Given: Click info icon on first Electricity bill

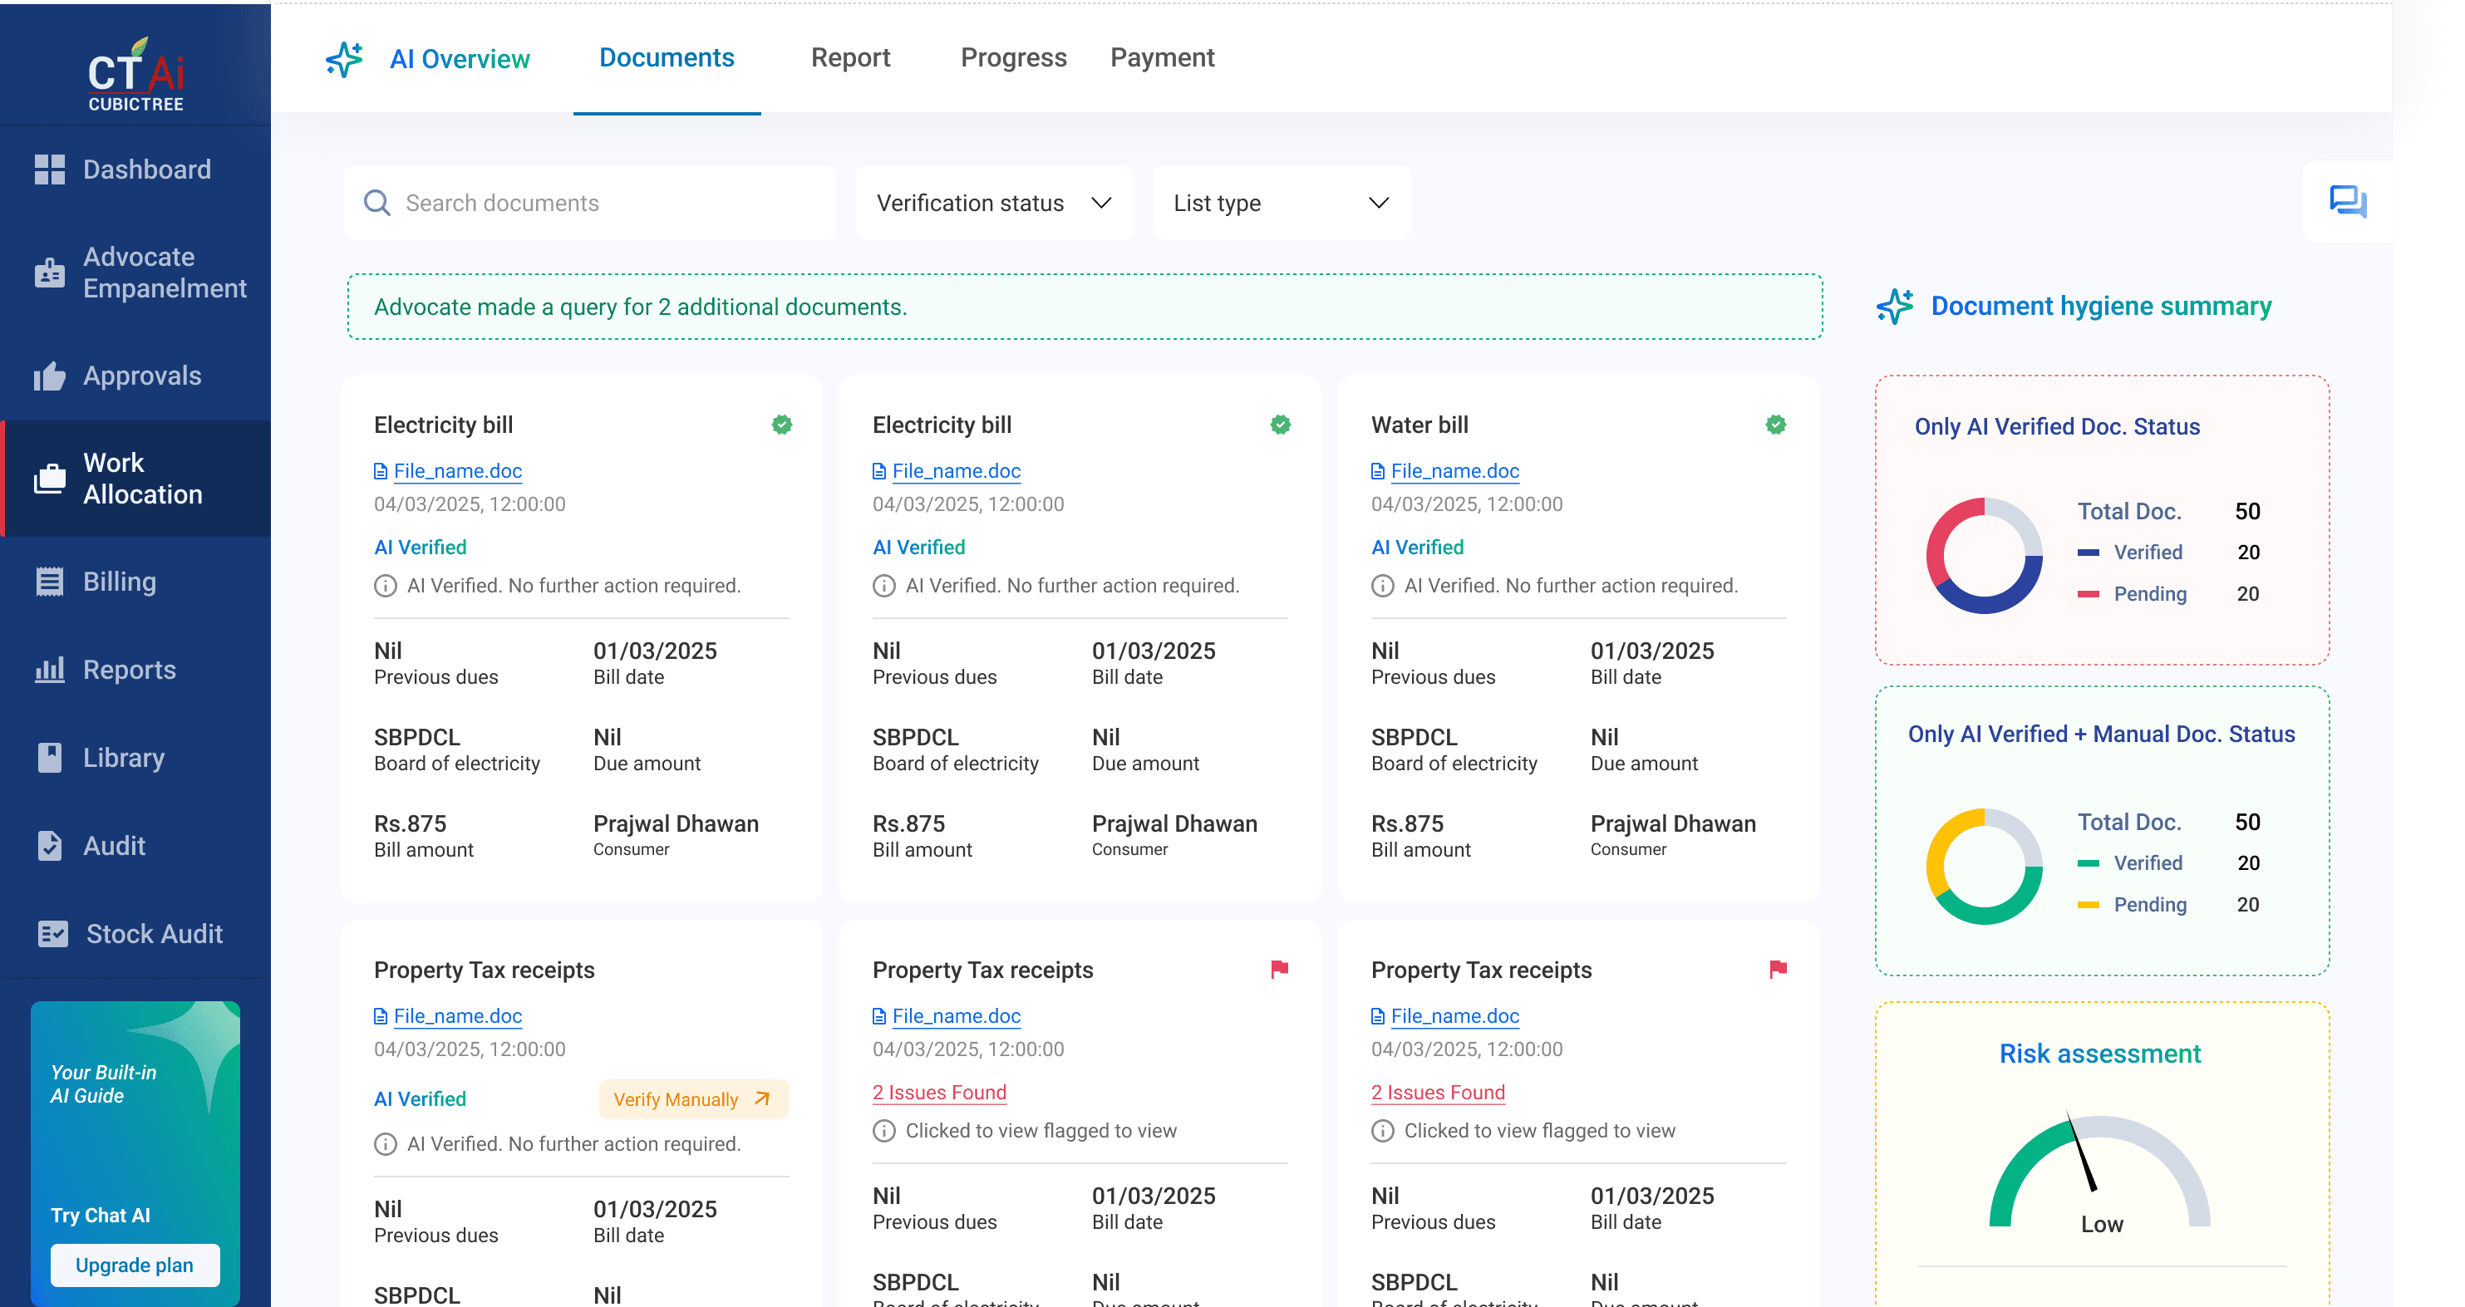Looking at the screenshot, I should click(385, 586).
